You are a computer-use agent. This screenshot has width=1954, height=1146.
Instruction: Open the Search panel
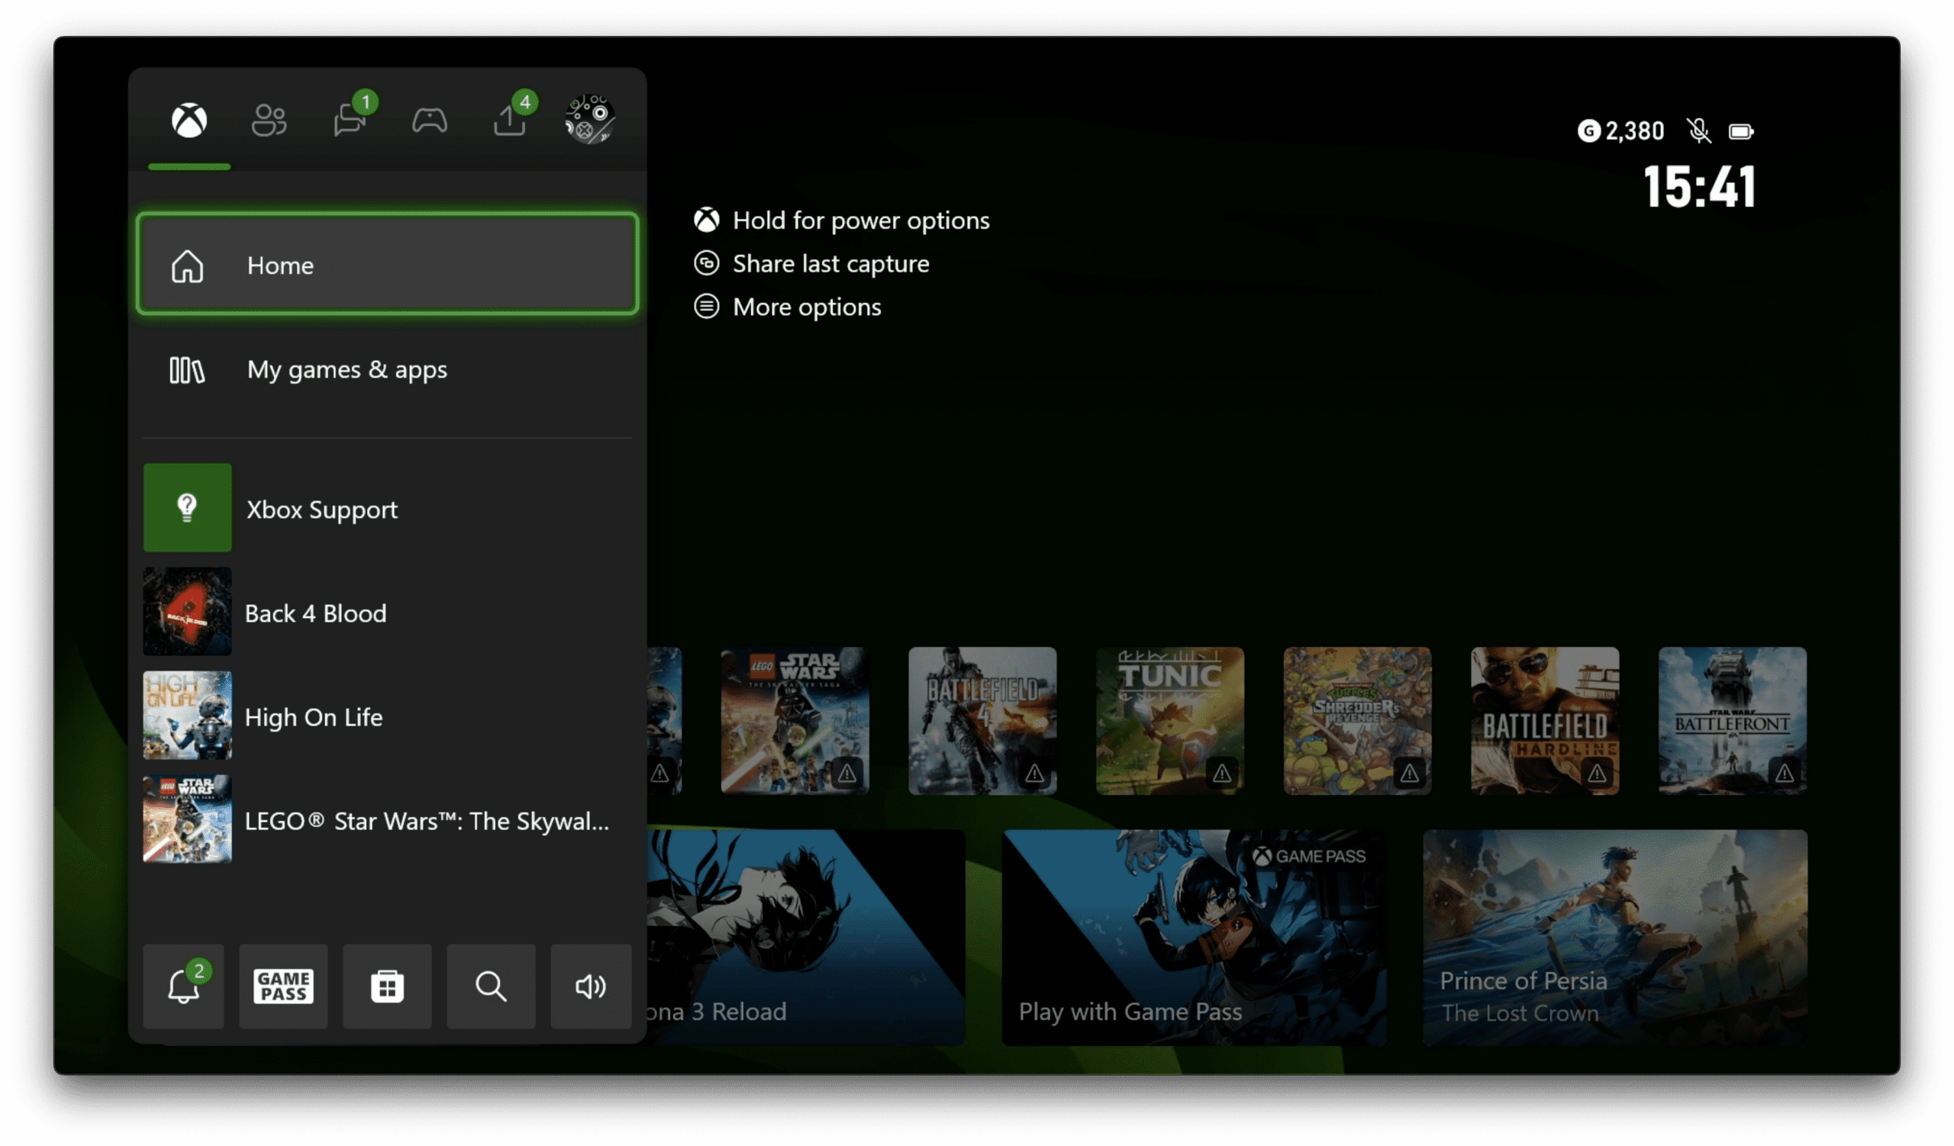tap(491, 987)
